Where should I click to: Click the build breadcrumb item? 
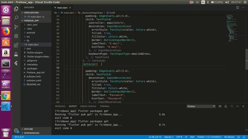(111, 13)
